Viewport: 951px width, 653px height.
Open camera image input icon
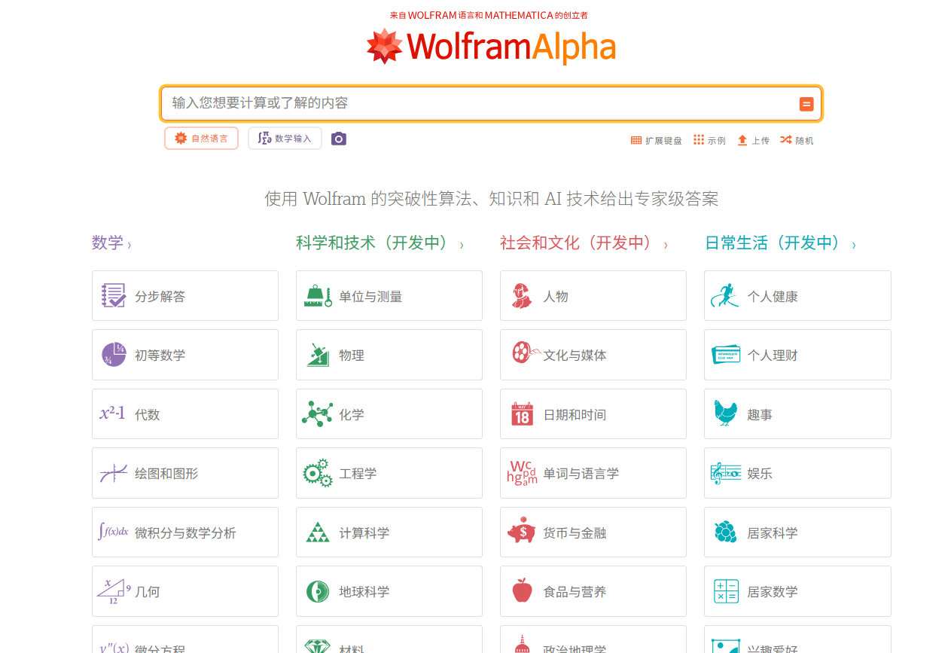point(339,139)
